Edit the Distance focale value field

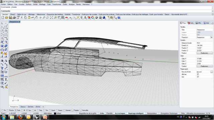[x=204, y=43]
